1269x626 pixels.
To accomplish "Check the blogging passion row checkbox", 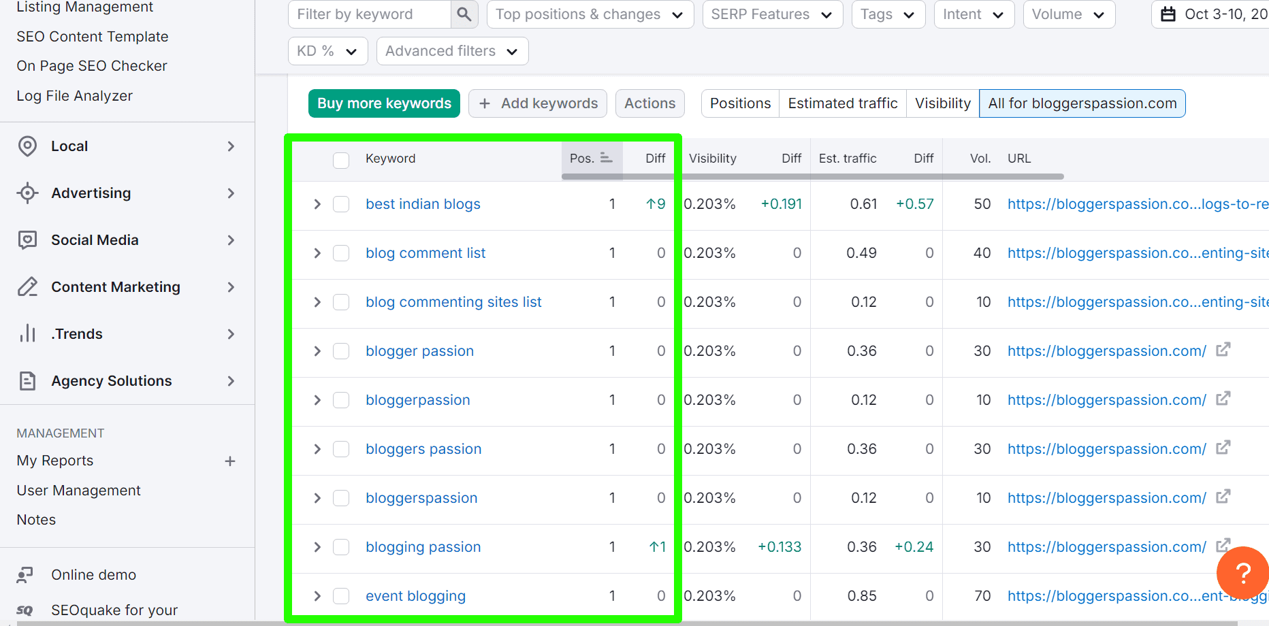I will (341, 546).
